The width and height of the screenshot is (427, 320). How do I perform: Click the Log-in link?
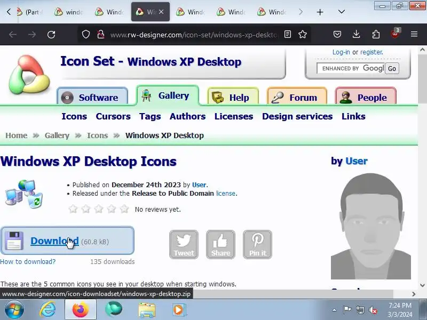(341, 52)
